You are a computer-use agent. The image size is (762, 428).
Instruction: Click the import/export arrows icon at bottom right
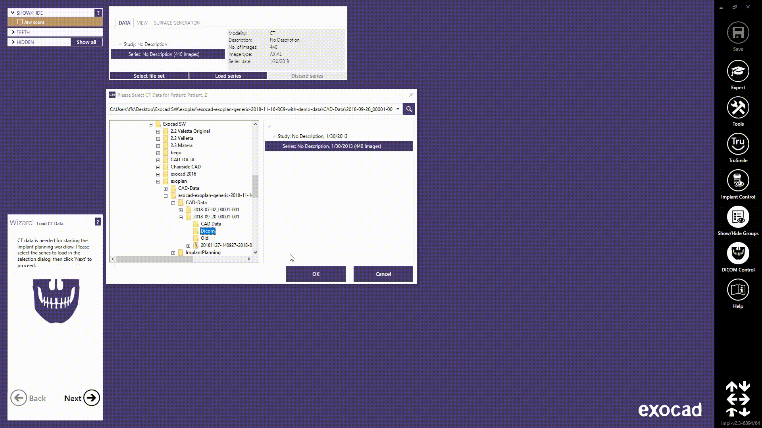737,398
